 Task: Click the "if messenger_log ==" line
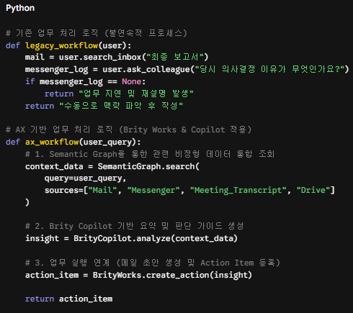(x=86, y=82)
